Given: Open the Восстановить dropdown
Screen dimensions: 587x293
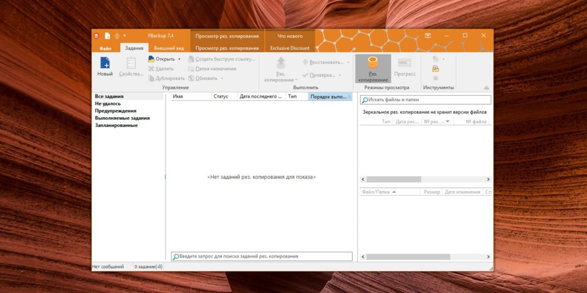Looking at the screenshot, I should point(348,62).
